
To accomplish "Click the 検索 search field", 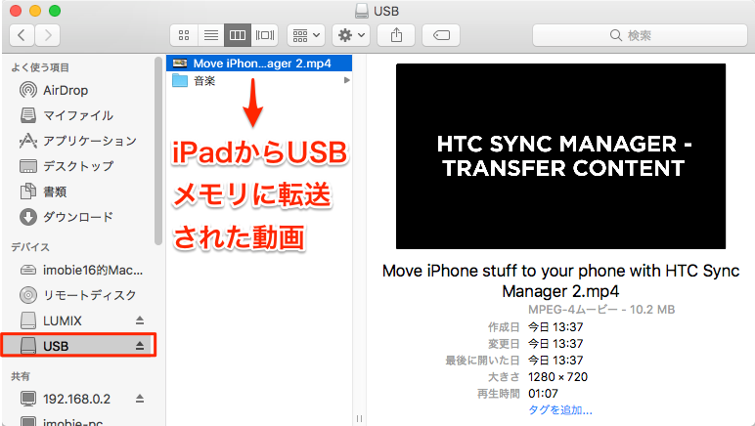I will pyautogui.click(x=640, y=35).
